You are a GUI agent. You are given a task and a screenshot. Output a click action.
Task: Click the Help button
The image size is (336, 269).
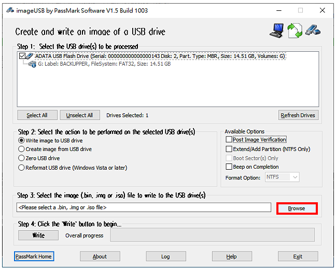pos(232,257)
